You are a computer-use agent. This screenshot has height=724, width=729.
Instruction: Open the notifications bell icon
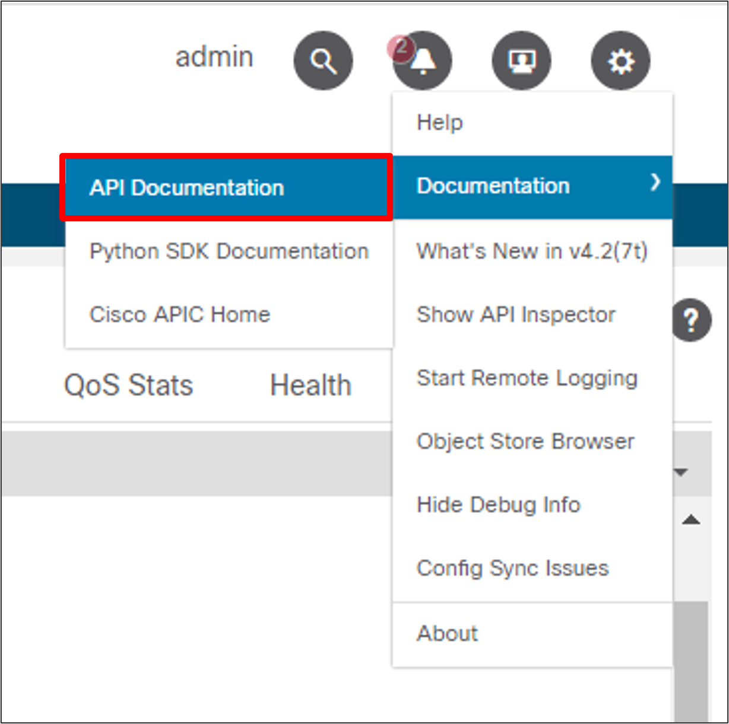(423, 62)
